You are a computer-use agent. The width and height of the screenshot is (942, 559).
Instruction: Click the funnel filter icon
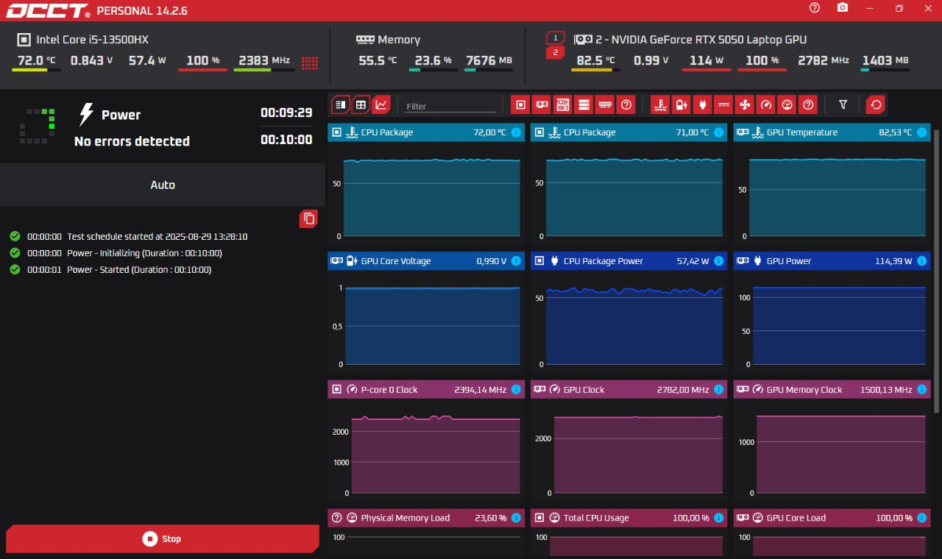[843, 105]
